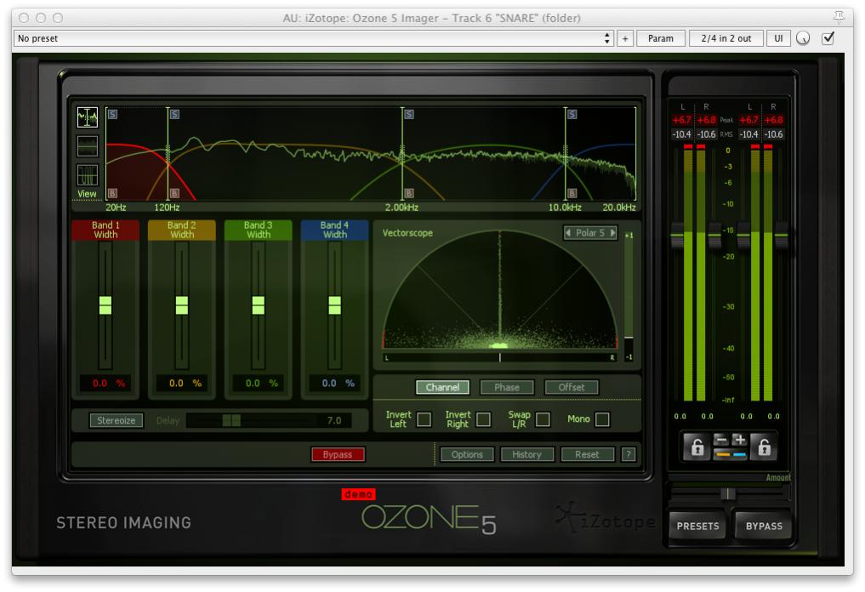865x592 pixels.
Task: Show the History list
Action: coord(526,454)
